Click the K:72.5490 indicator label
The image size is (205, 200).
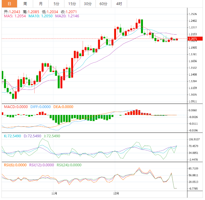12,136
